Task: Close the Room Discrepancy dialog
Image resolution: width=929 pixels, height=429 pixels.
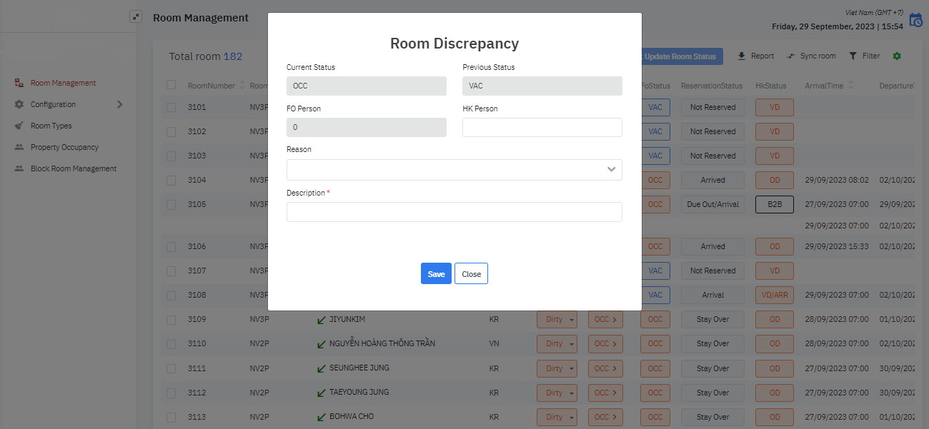Action: tap(471, 274)
